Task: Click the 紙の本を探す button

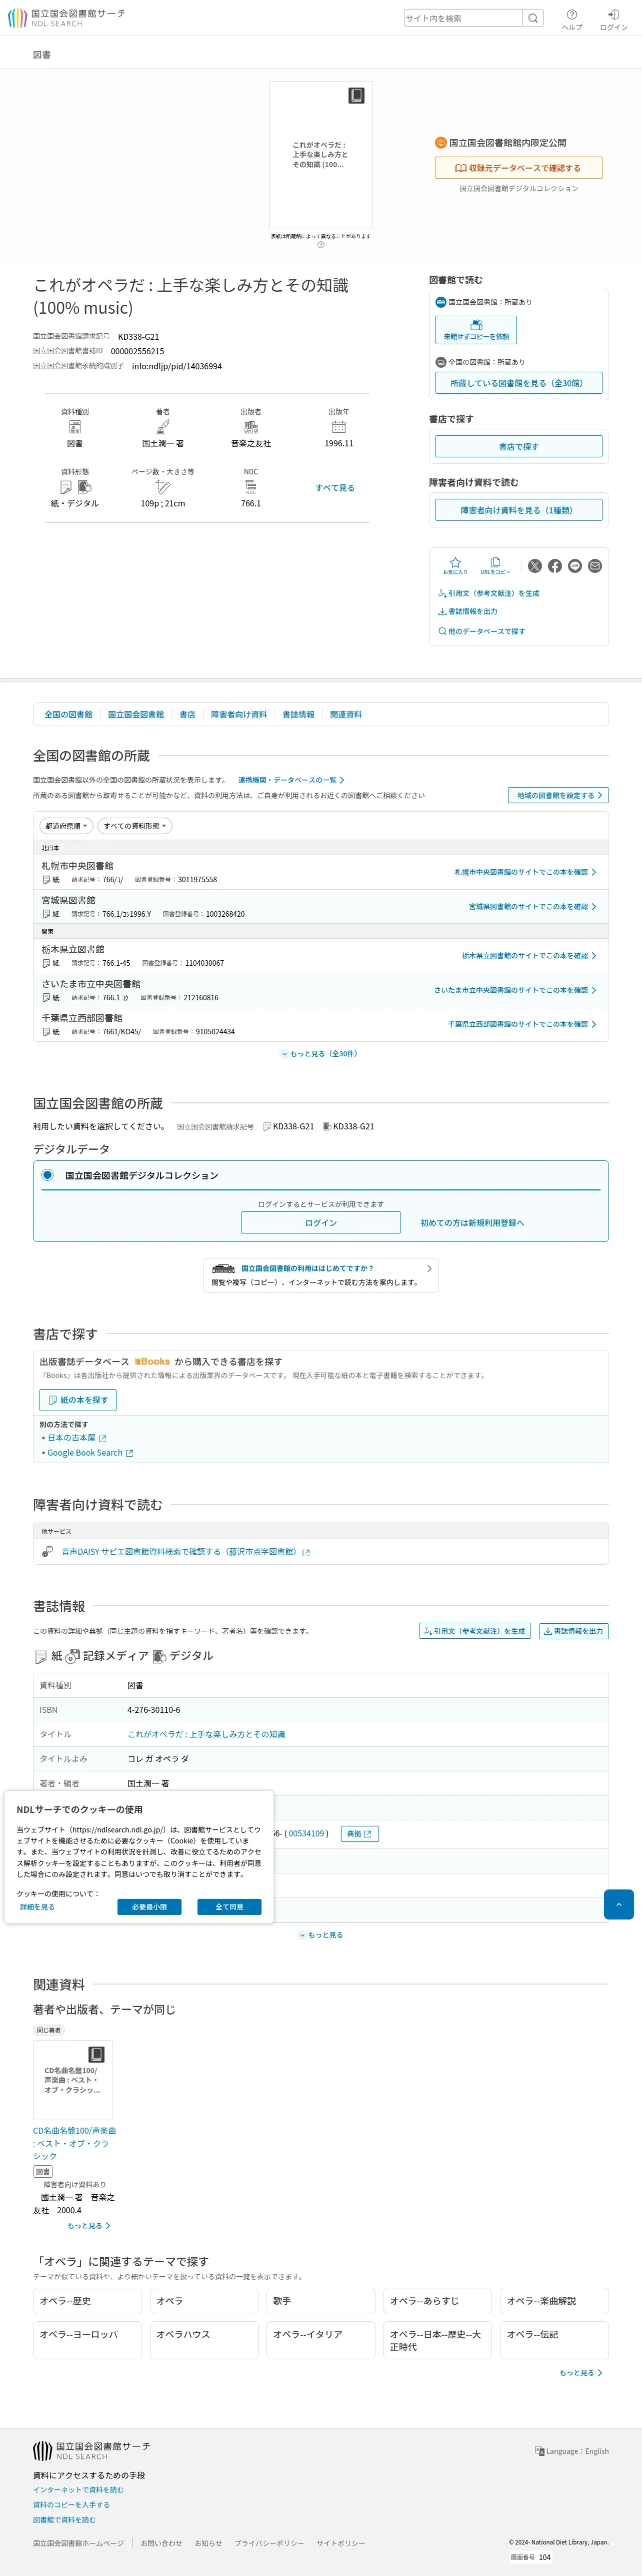Action: pyautogui.click(x=78, y=1400)
